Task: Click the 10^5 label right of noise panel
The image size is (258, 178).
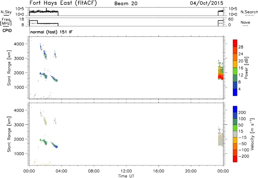Action: [233, 9]
